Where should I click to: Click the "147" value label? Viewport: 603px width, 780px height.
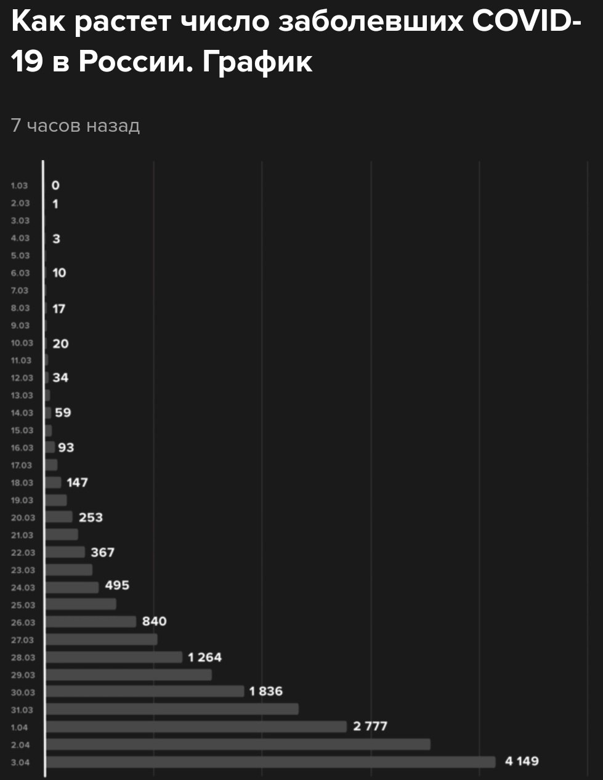point(77,483)
